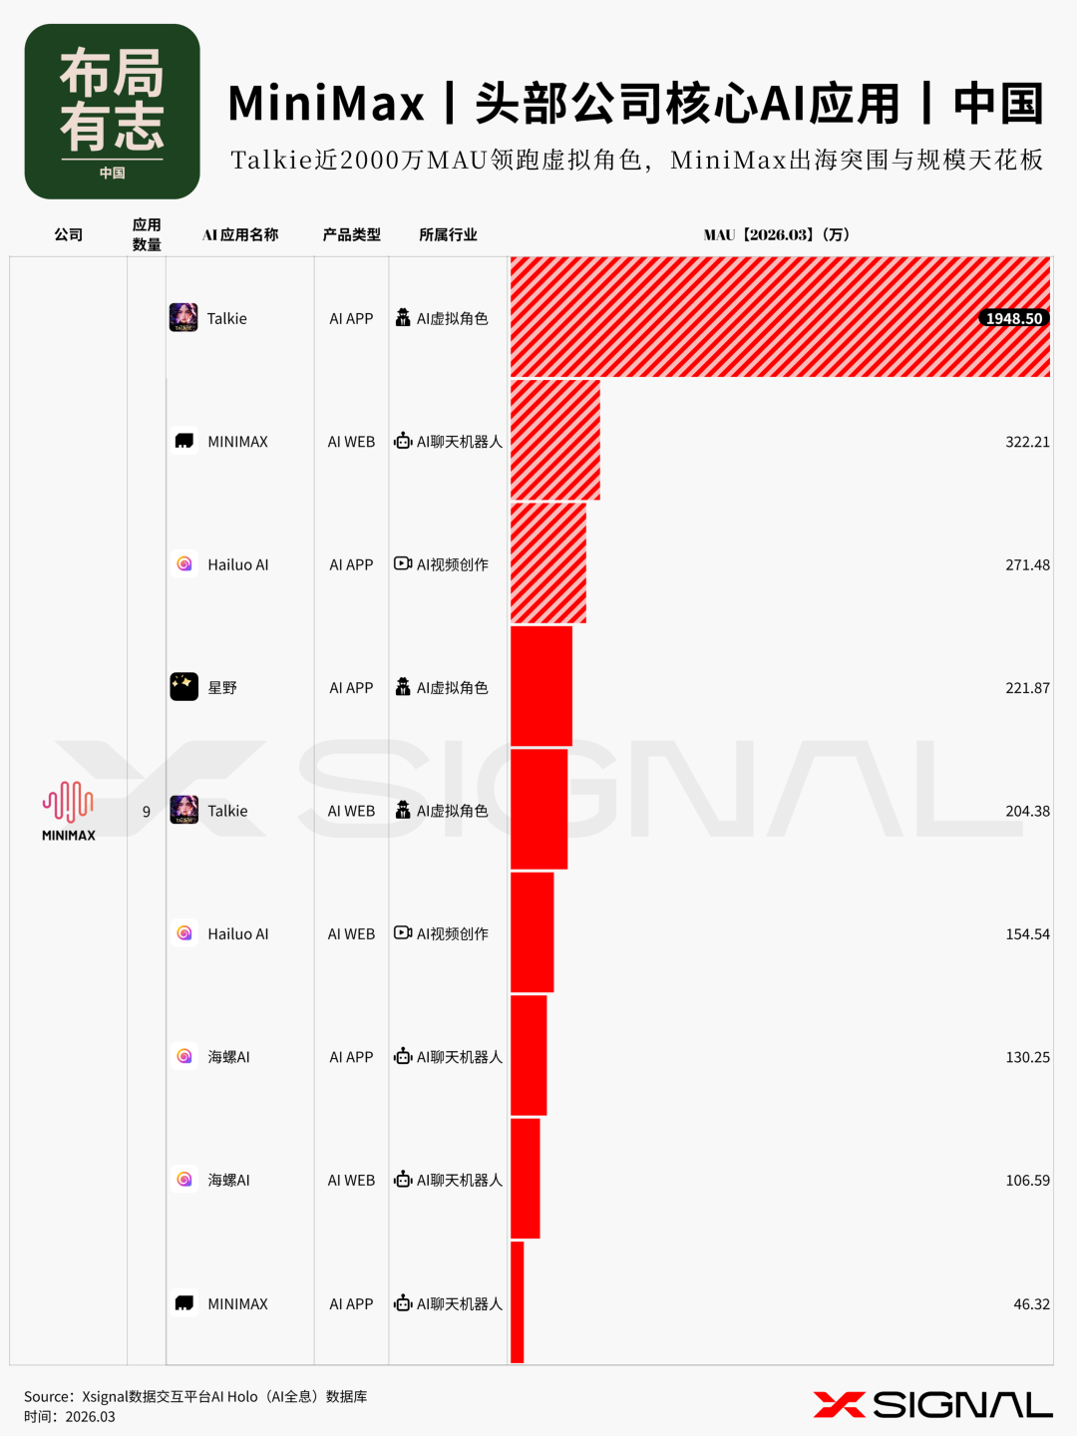Click the 所属行业 column header
The width and height of the screenshot is (1077, 1436).
pyautogui.click(x=448, y=235)
